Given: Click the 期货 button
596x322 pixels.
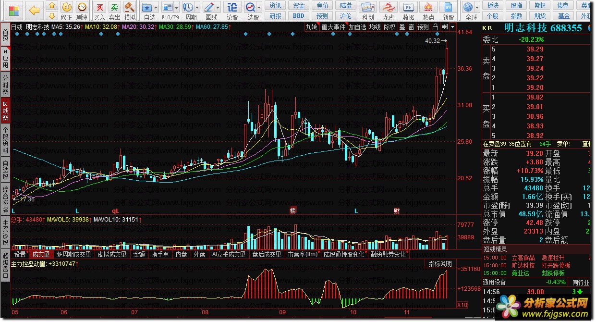Looking at the screenshot, I should [540, 15].
